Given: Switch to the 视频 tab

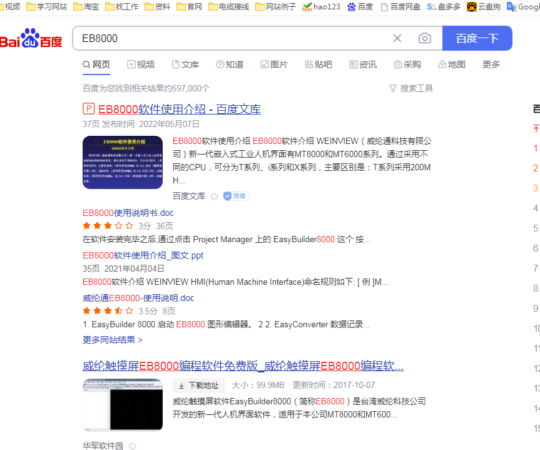Looking at the screenshot, I should (141, 64).
